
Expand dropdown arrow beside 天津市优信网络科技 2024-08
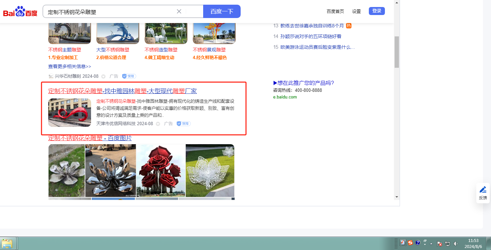click(158, 124)
